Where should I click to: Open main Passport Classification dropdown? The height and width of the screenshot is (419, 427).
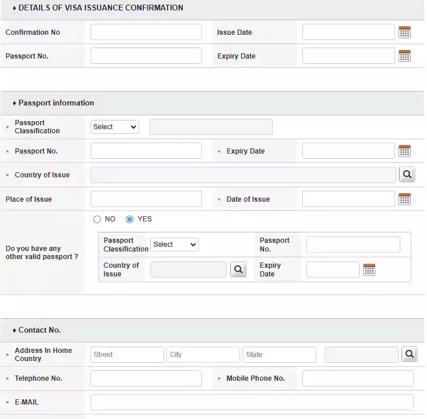[x=115, y=127]
